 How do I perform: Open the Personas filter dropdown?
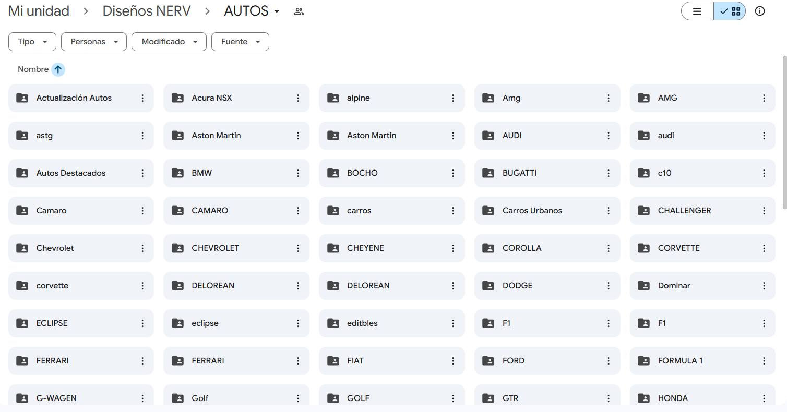point(94,42)
